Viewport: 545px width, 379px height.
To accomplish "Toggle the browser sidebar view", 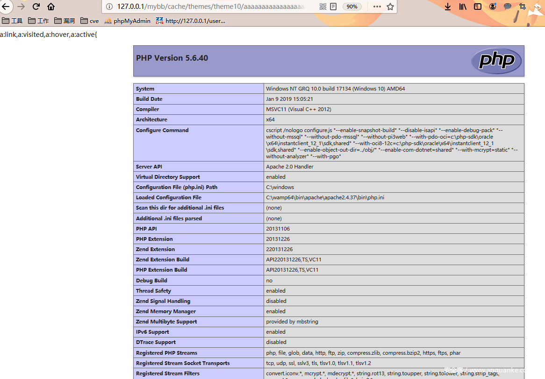I will click(477, 7).
